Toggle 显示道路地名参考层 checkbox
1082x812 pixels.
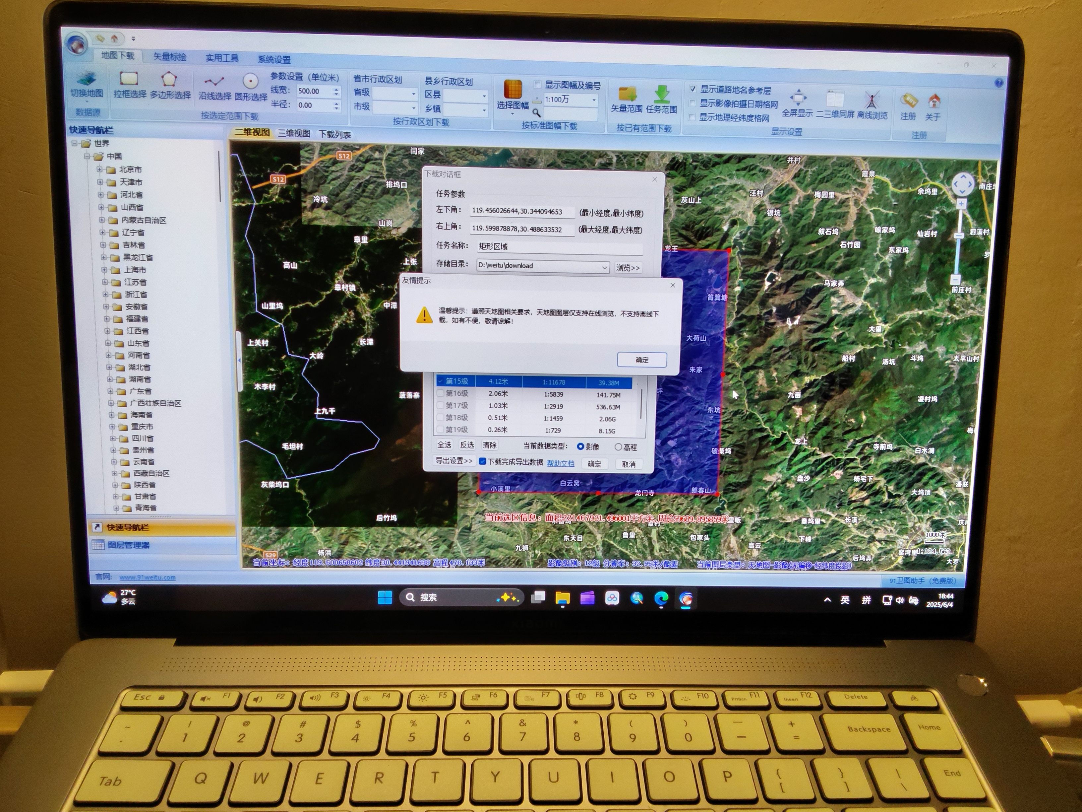tap(692, 89)
